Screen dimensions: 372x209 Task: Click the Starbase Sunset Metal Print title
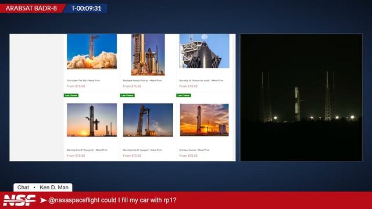pos(194,150)
